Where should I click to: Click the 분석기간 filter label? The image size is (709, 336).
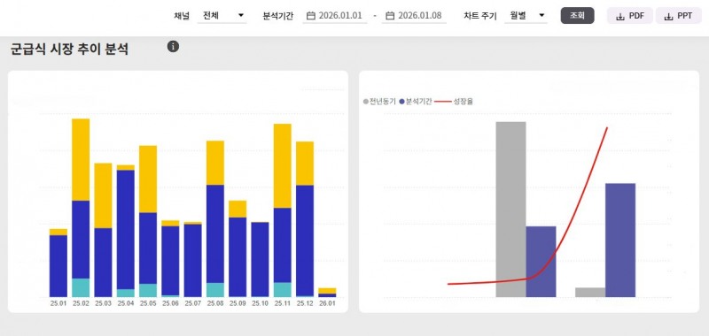pos(277,16)
